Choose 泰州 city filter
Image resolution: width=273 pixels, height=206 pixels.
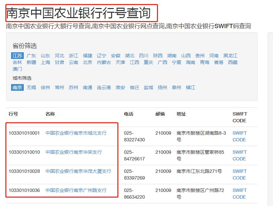(x=176, y=87)
